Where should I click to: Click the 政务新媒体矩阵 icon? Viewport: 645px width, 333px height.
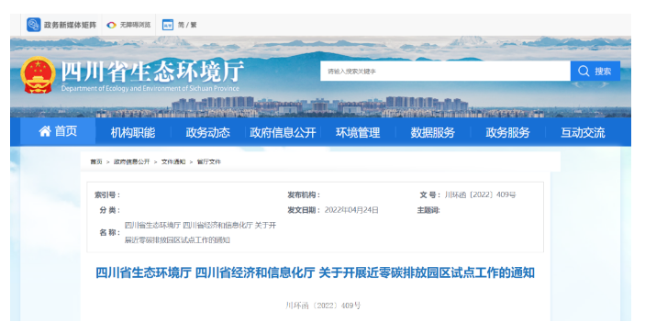tap(34, 25)
